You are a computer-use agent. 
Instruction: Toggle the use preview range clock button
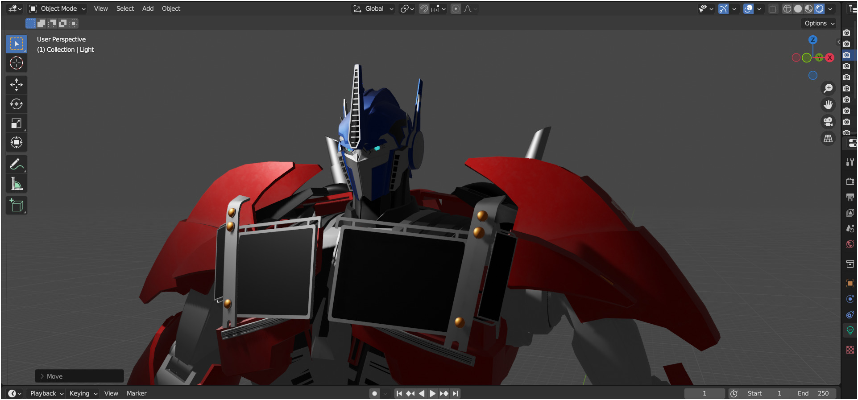pos(734,393)
